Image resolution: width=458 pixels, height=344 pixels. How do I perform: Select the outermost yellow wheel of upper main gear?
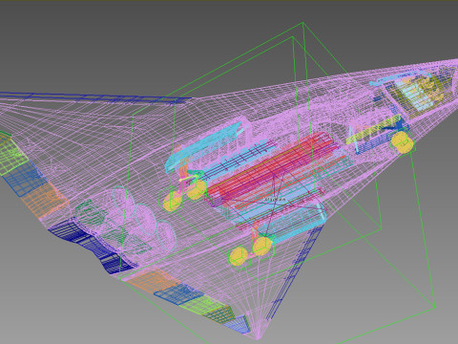172,201
